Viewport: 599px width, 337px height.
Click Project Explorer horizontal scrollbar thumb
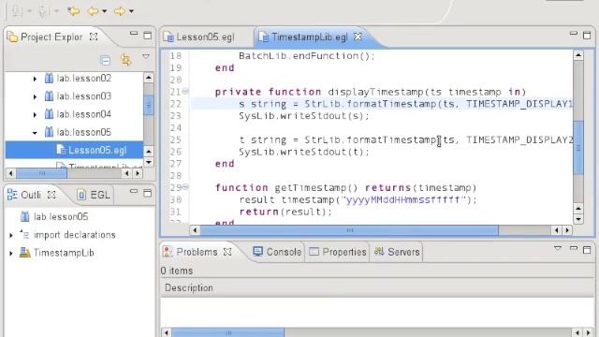point(41,173)
